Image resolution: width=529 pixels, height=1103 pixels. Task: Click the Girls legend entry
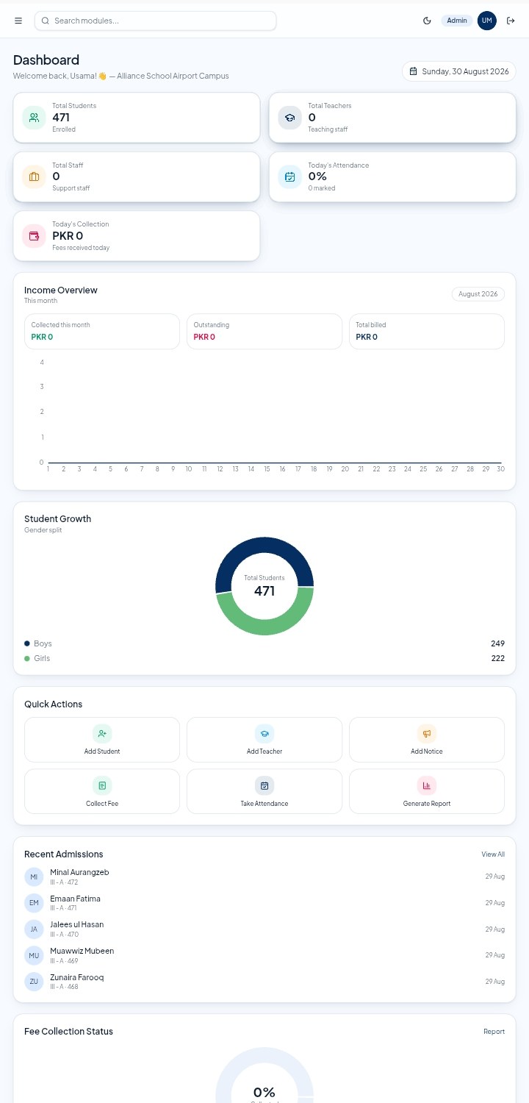(x=37, y=658)
